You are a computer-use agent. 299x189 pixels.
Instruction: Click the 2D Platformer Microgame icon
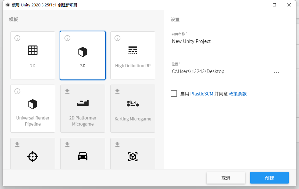(x=83, y=103)
